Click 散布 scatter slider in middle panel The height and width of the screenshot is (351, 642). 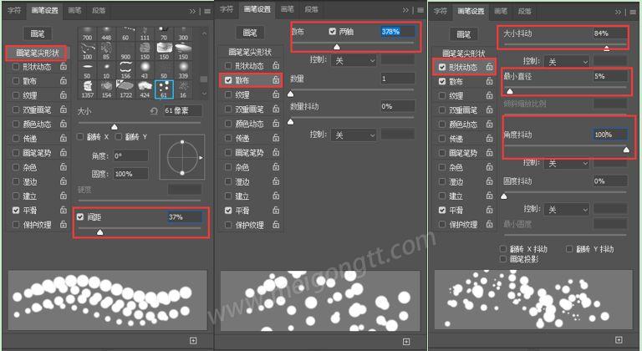pos(352,43)
